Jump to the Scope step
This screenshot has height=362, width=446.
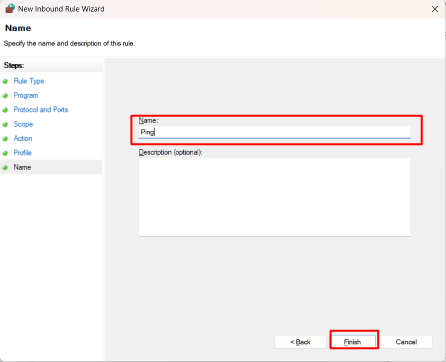click(24, 124)
